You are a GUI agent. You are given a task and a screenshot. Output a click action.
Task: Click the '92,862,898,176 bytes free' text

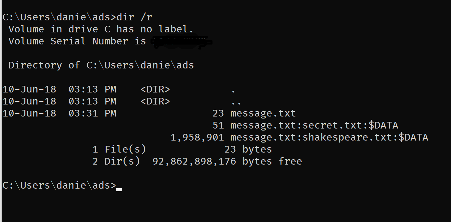(227, 162)
